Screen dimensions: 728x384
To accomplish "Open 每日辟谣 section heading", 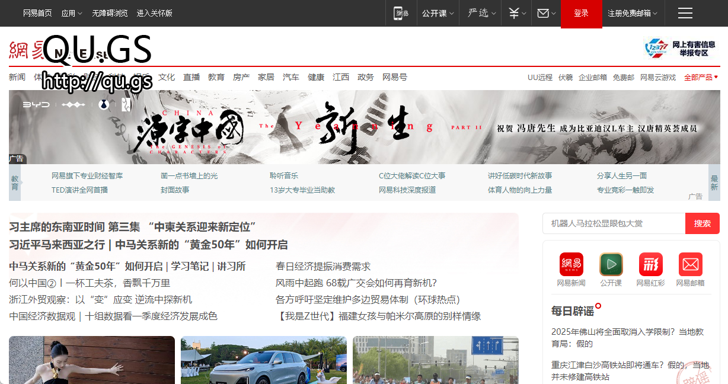I will tap(573, 311).
